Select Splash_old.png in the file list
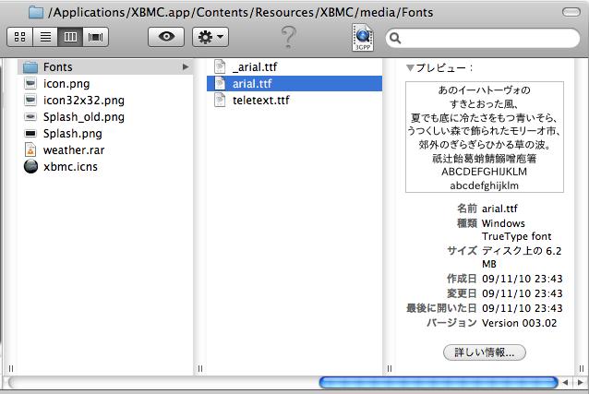Image resolution: width=589 pixels, height=394 pixels. 83,117
